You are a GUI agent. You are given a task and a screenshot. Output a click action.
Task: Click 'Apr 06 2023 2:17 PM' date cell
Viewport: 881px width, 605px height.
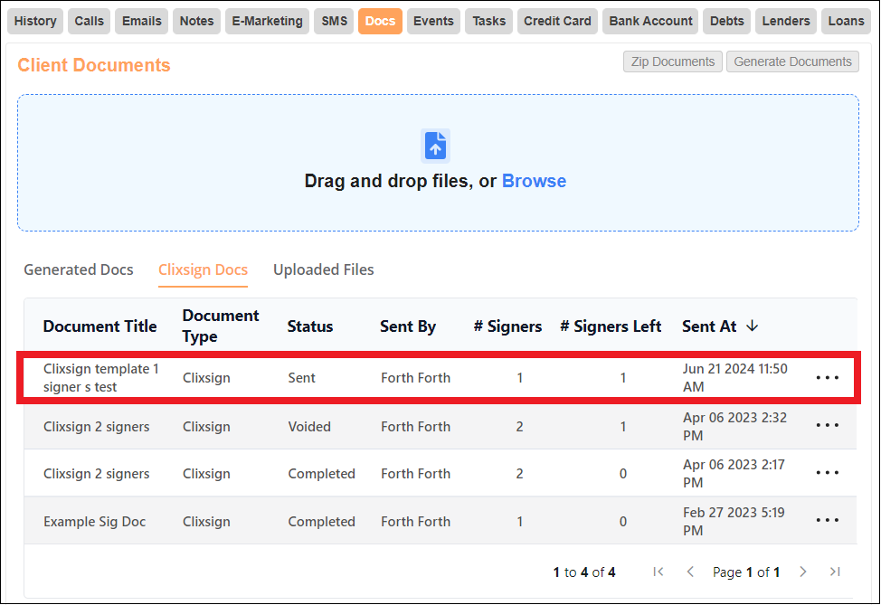point(734,474)
